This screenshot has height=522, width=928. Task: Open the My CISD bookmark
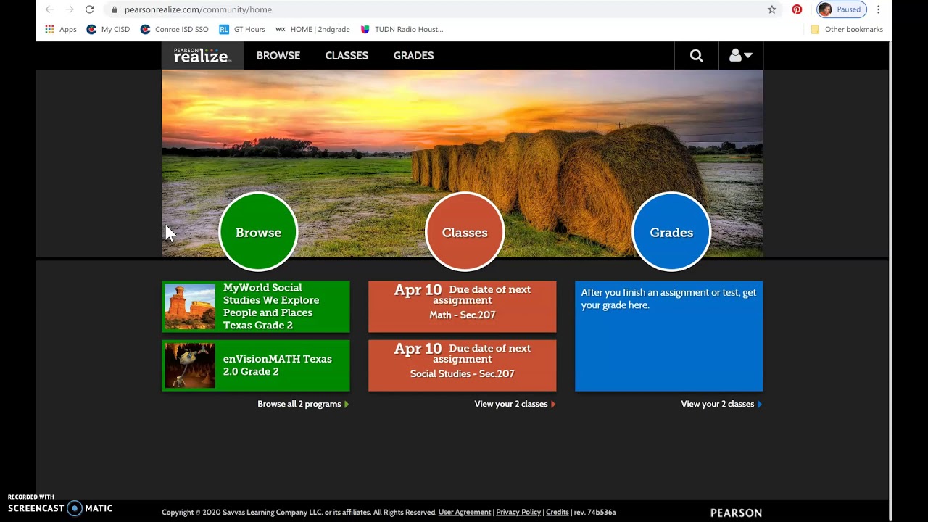pos(108,30)
